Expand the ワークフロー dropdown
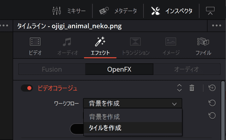Screen dimensions: 226x140 point(133,103)
